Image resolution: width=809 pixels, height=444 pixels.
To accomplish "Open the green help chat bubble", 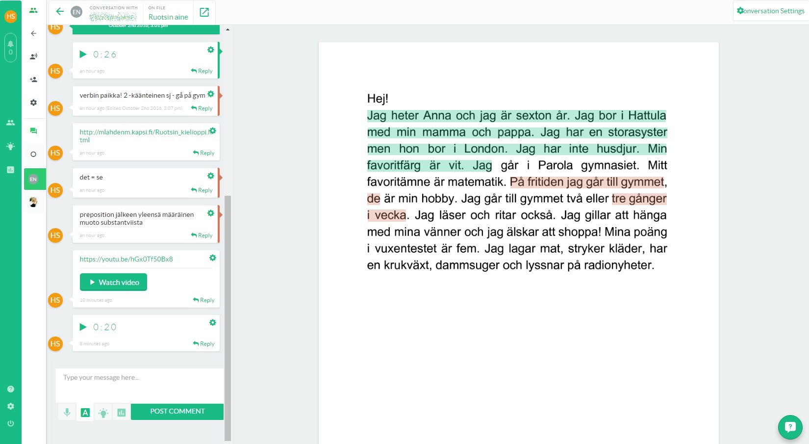I will coord(790,427).
